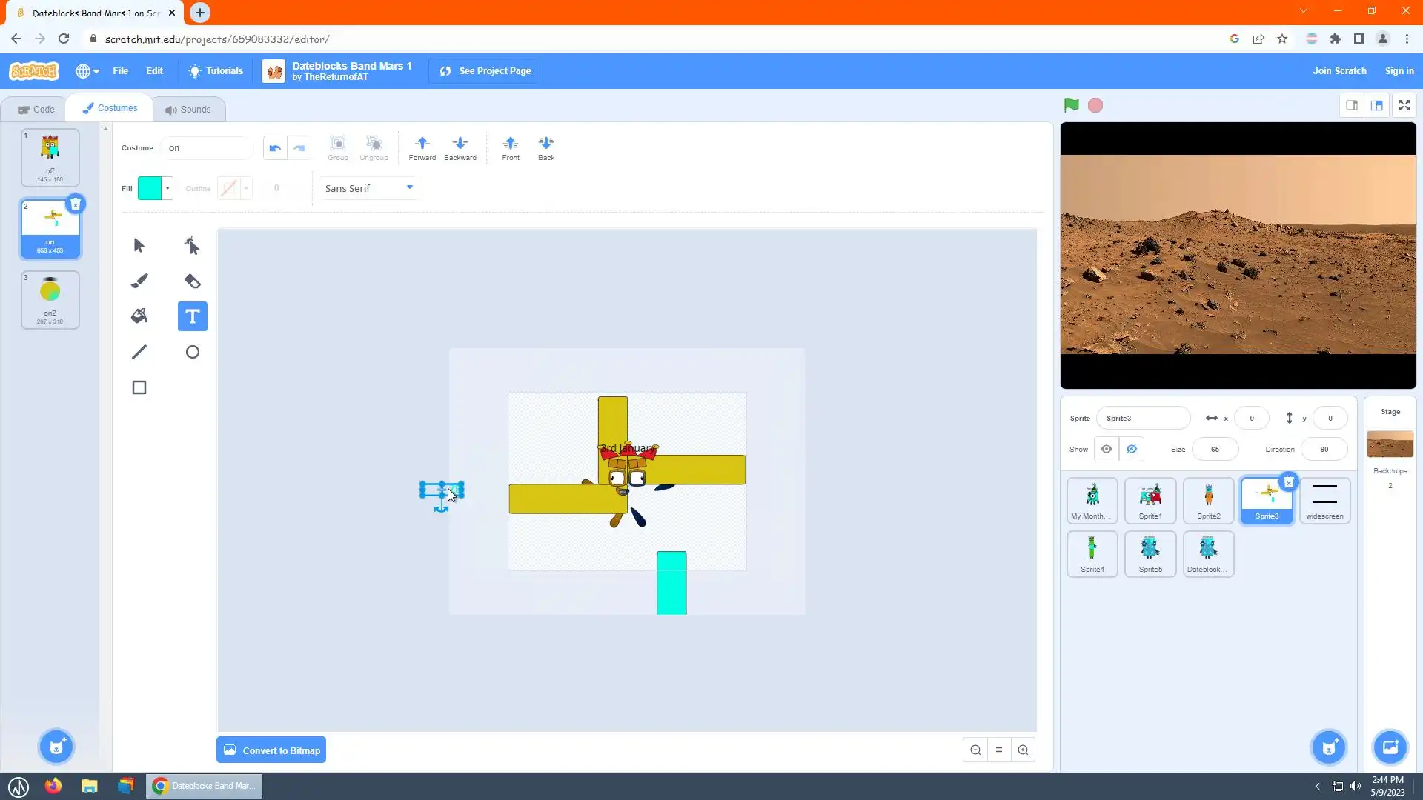Open the File menu

[x=120, y=71]
